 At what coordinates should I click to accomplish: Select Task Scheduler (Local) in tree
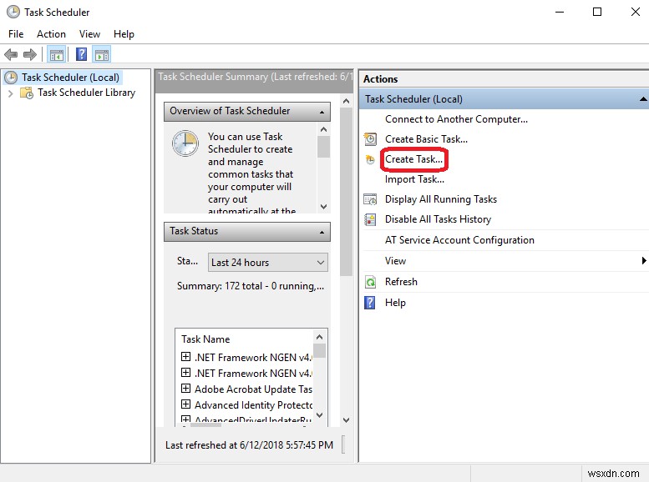(x=70, y=78)
